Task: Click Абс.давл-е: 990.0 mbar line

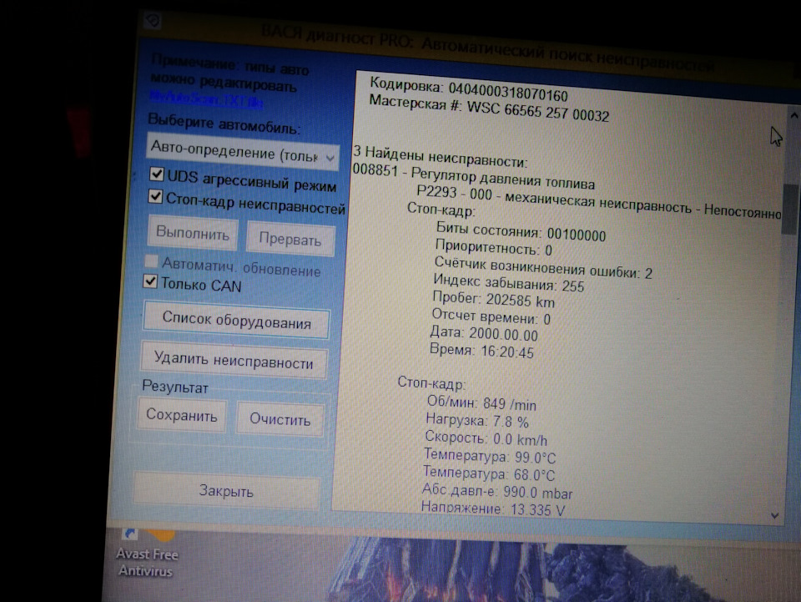Action: pyautogui.click(x=496, y=492)
